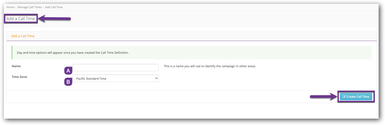Select the orange Add a Call Time panel tab
Image resolution: width=385 pixels, height=125 pixels.
[x=23, y=36]
